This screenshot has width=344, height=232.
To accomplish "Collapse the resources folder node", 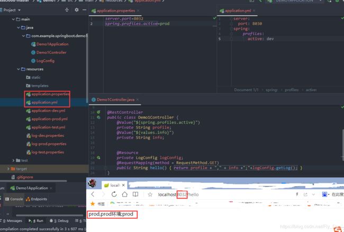I will 19,69.
